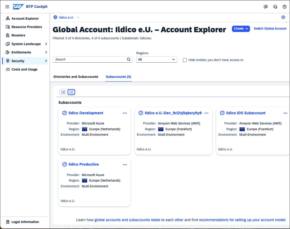Open the hamburger navigation menu
Image resolution: width=290 pixels, height=229 pixels.
pos(7,7)
